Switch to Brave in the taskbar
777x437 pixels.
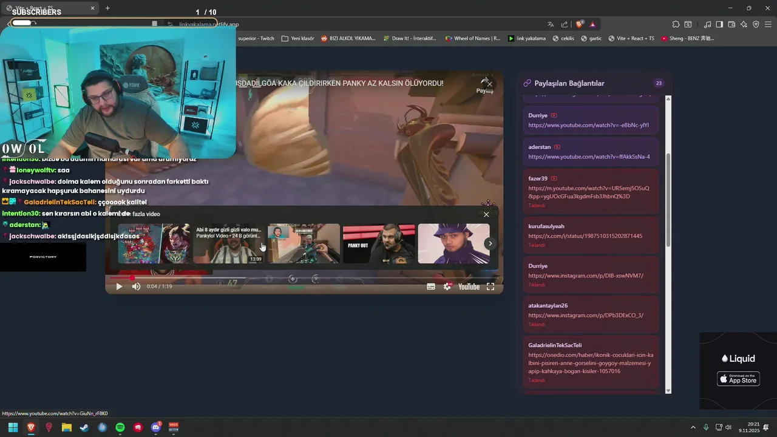31,427
